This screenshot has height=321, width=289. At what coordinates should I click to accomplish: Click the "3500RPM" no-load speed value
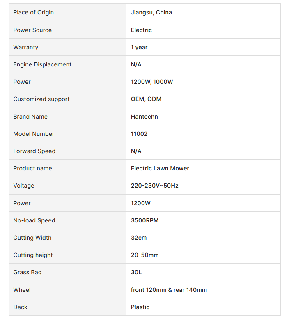pyautogui.click(x=144, y=220)
